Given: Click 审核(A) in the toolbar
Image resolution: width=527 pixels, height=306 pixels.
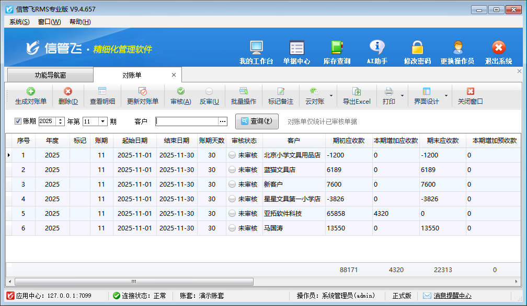Looking at the screenshot, I should (x=181, y=96).
